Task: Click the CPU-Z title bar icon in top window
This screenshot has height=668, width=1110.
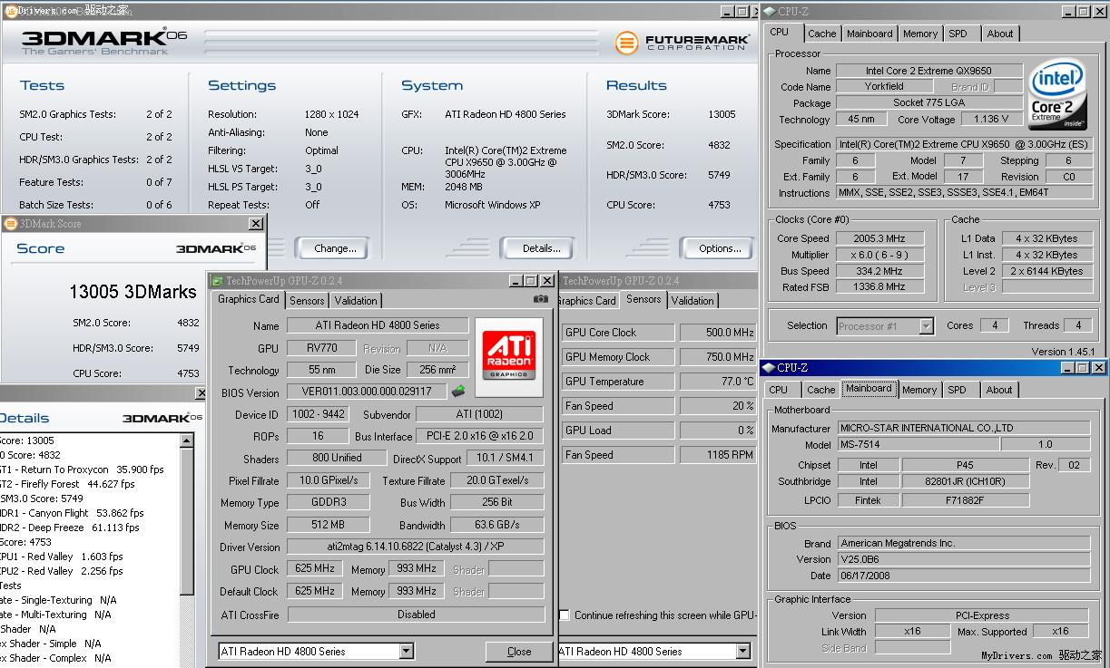Action: click(768, 12)
